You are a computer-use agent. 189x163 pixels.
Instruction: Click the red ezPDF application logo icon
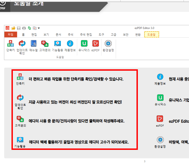click(7, 28)
